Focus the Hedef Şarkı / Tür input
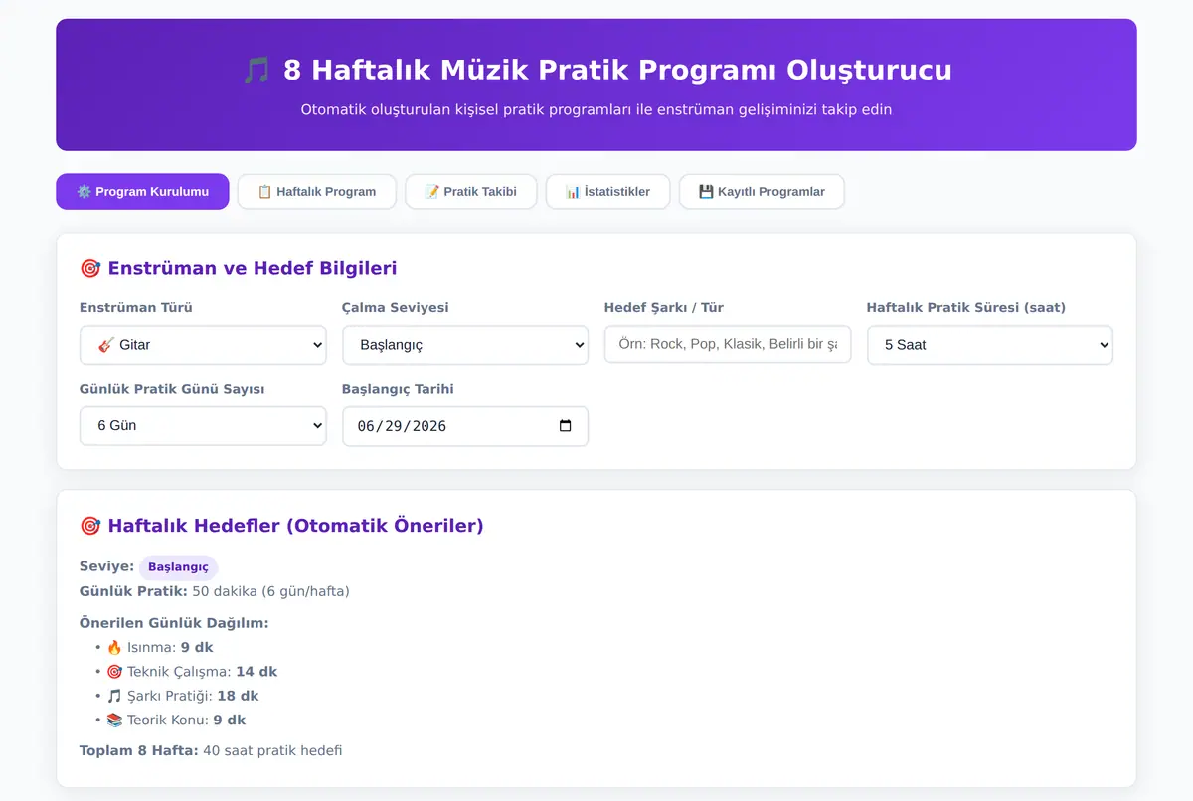 click(x=728, y=344)
